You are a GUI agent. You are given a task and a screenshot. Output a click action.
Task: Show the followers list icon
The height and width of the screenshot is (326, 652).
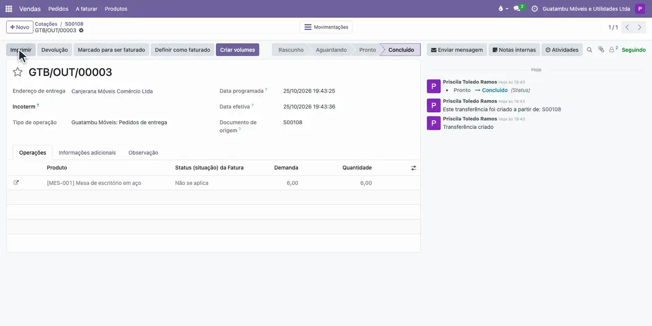(613, 49)
